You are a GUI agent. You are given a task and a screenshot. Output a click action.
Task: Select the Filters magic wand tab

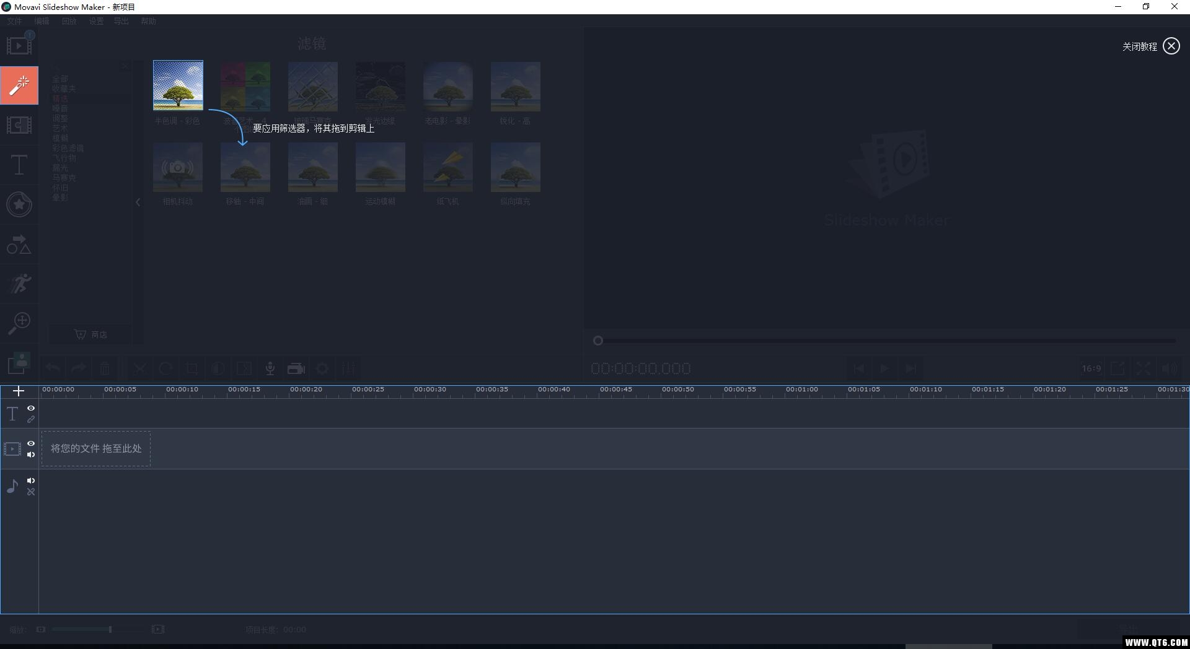[19, 85]
